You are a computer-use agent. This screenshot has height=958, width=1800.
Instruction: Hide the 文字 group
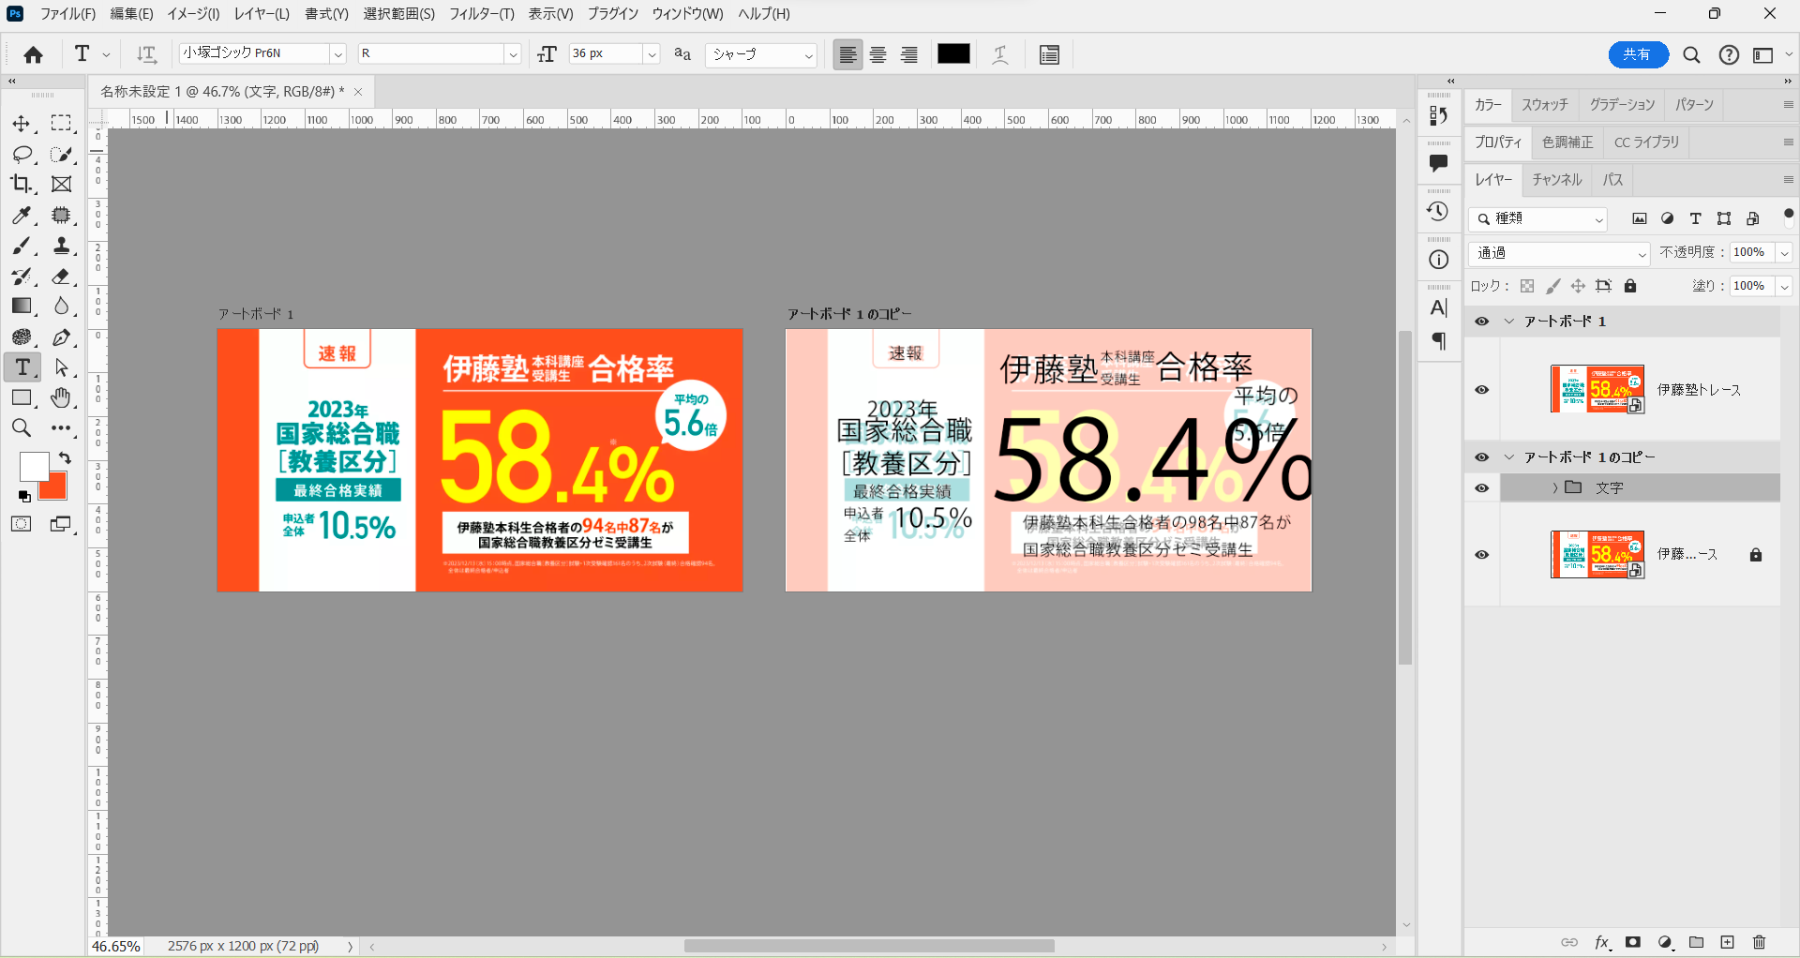tap(1482, 488)
